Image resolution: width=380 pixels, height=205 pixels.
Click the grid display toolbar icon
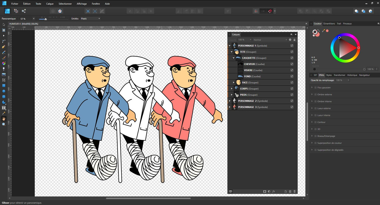256,11
